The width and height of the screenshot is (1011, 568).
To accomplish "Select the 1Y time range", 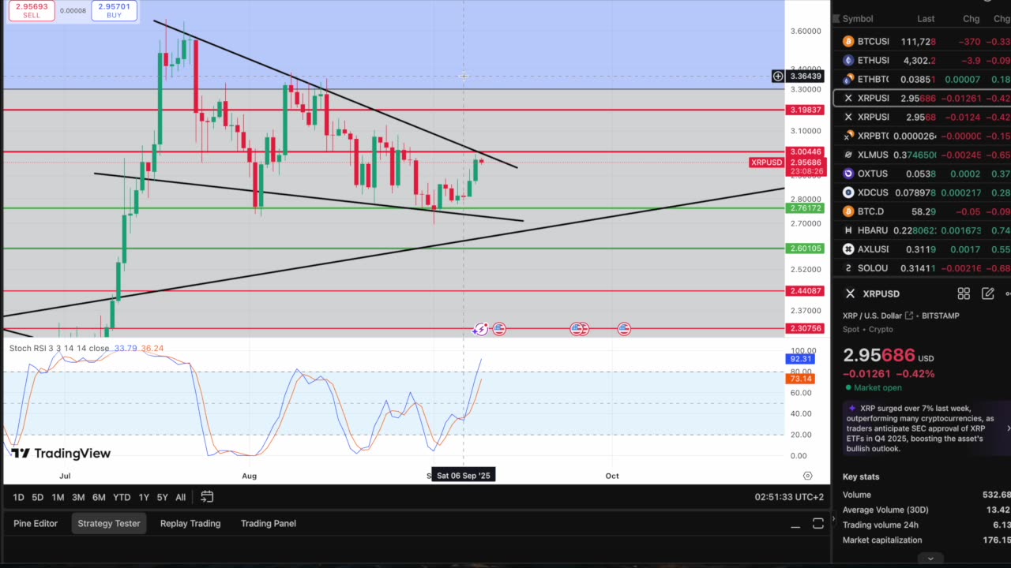I will click(144, 497).
